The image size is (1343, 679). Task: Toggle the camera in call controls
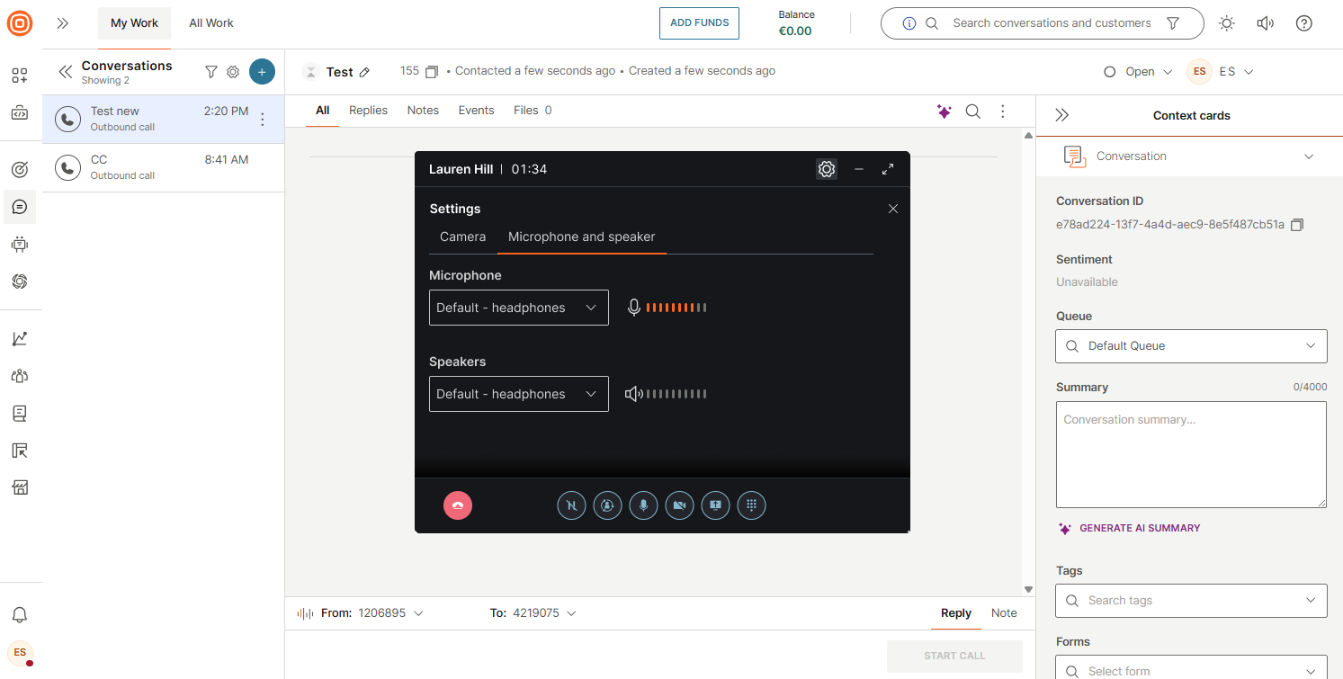679,505
